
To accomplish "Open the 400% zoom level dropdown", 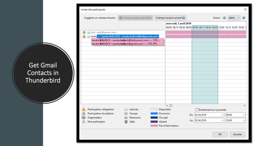I will tap(234, 18).
